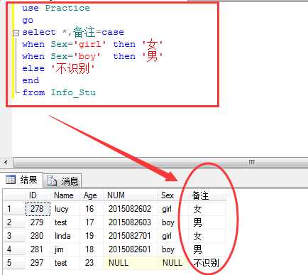This screenshot has width=308, height=275.
Task: Select row header 5 in results
Action: point(15,263)
